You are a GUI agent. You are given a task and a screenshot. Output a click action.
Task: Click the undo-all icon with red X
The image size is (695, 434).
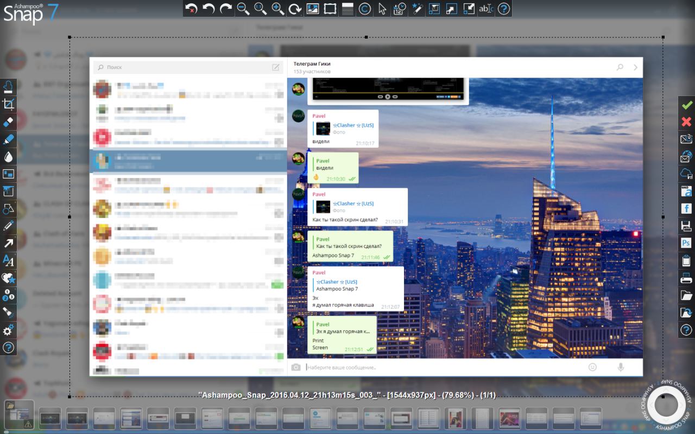pos(191,9)
